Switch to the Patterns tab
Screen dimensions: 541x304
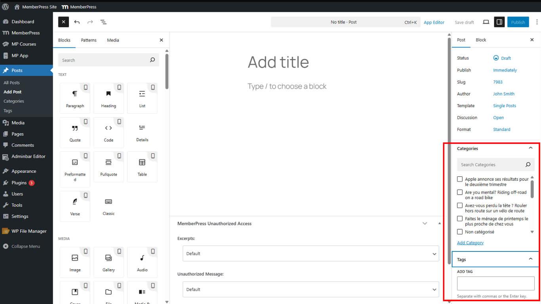tap(89, 40)
